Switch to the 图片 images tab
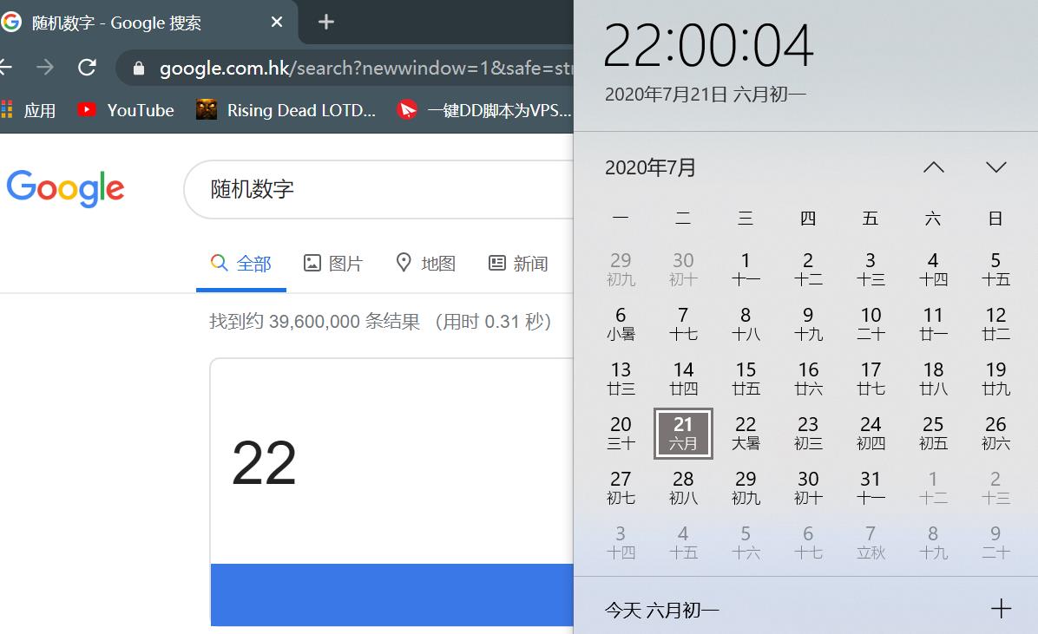Image resolution: width=1038 pixels, height=634 pixels. tap(333, 264)
